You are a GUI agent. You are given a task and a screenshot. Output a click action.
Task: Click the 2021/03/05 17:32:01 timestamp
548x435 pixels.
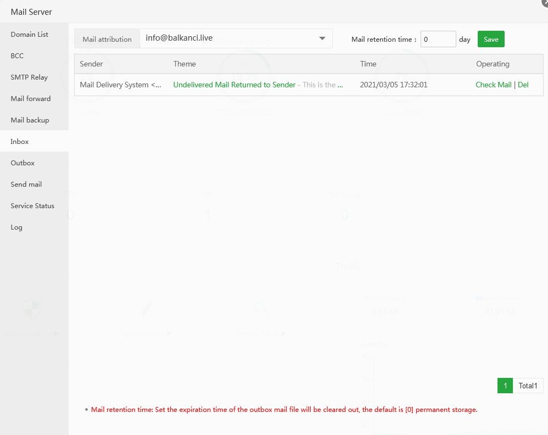tap(394, 85)
